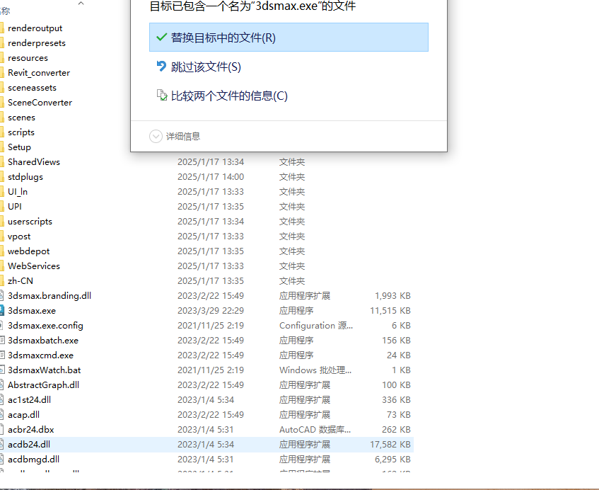Select file acap.dll
The width and height of the screenshot is (599, 490).
click(23, 415)
